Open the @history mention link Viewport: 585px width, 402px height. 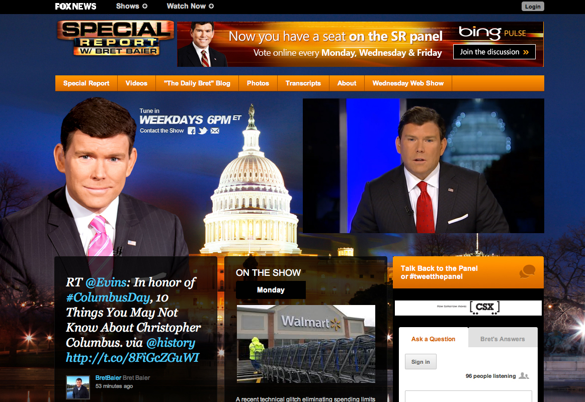click(x=171, y=342)
